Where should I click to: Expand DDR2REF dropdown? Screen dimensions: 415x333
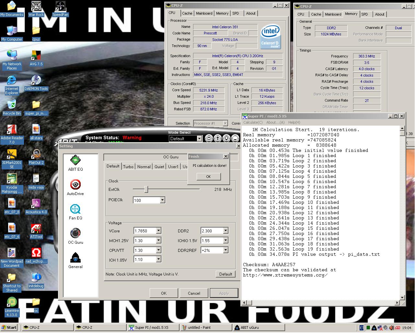pos(225,250)
